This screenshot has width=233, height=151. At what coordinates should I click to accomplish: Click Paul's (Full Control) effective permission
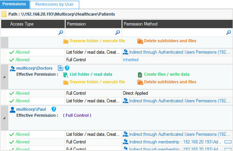[x=77, y=115]
